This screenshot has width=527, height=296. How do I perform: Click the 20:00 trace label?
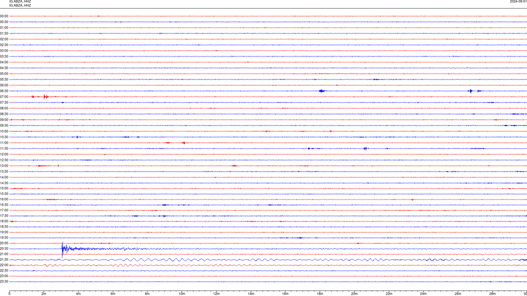tap(4, 243)
